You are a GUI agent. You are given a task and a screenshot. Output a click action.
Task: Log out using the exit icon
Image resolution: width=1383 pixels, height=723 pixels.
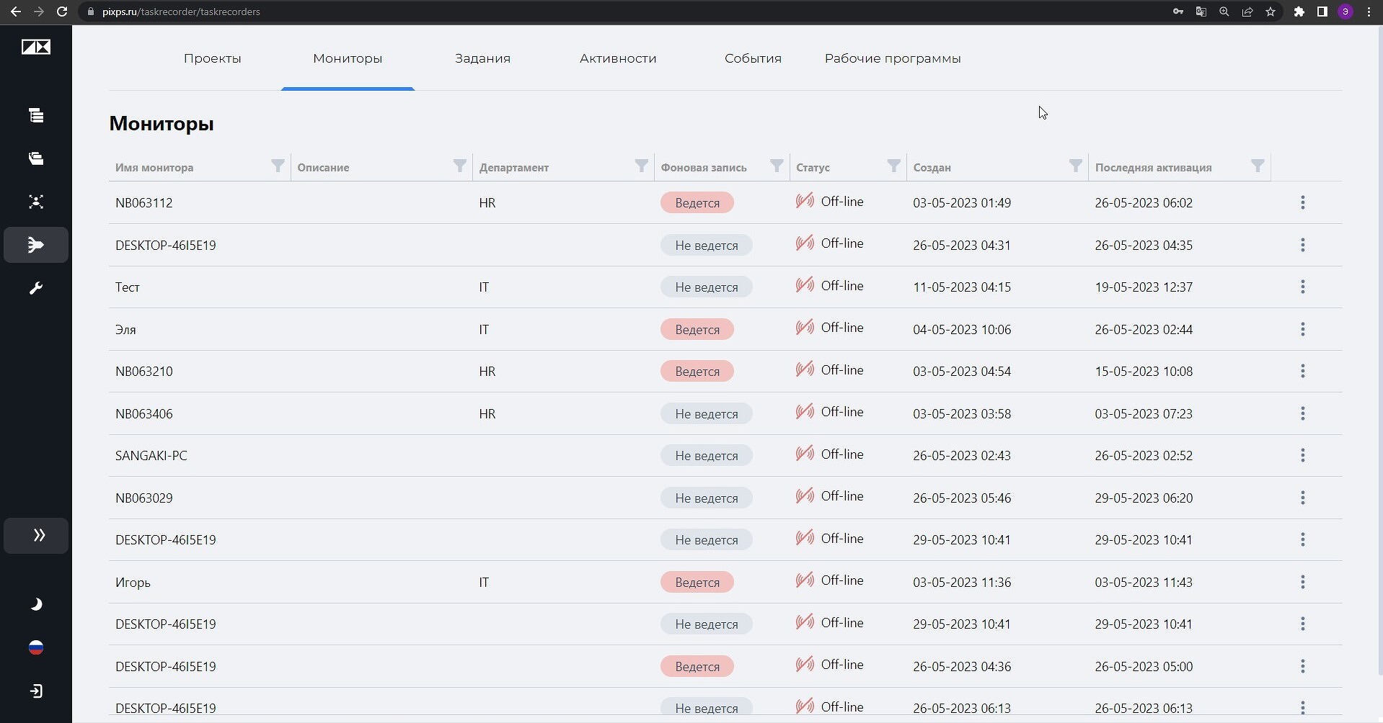tap(36, 691)
